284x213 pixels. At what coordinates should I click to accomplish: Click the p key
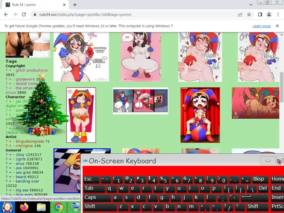[217, 188]
